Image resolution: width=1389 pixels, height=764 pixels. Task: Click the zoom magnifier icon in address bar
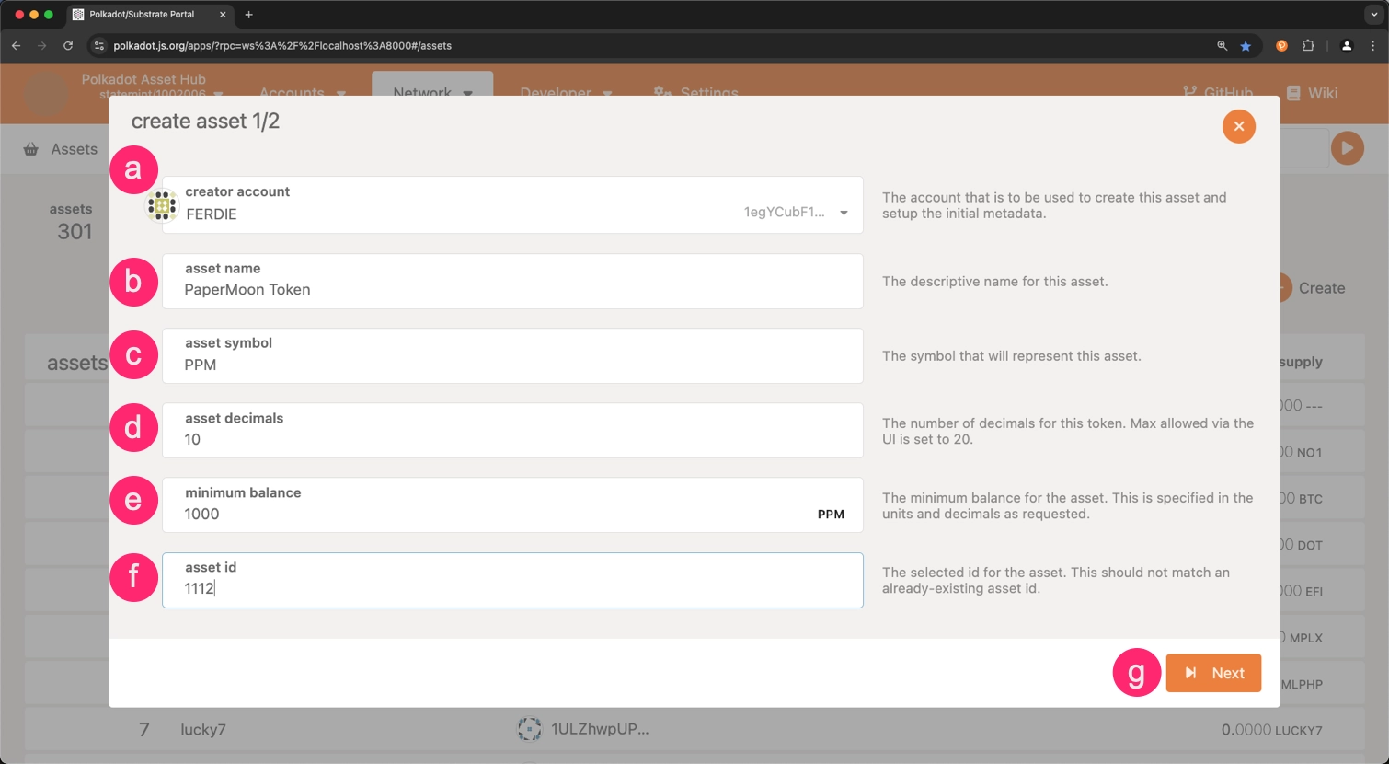click(1222, 46)
